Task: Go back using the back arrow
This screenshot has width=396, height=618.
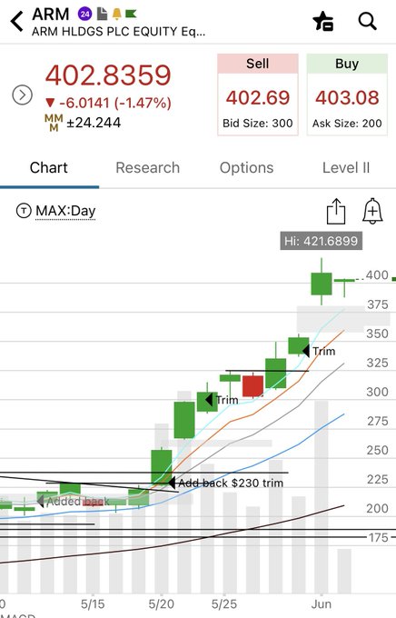Action: [x=17, y=21]
